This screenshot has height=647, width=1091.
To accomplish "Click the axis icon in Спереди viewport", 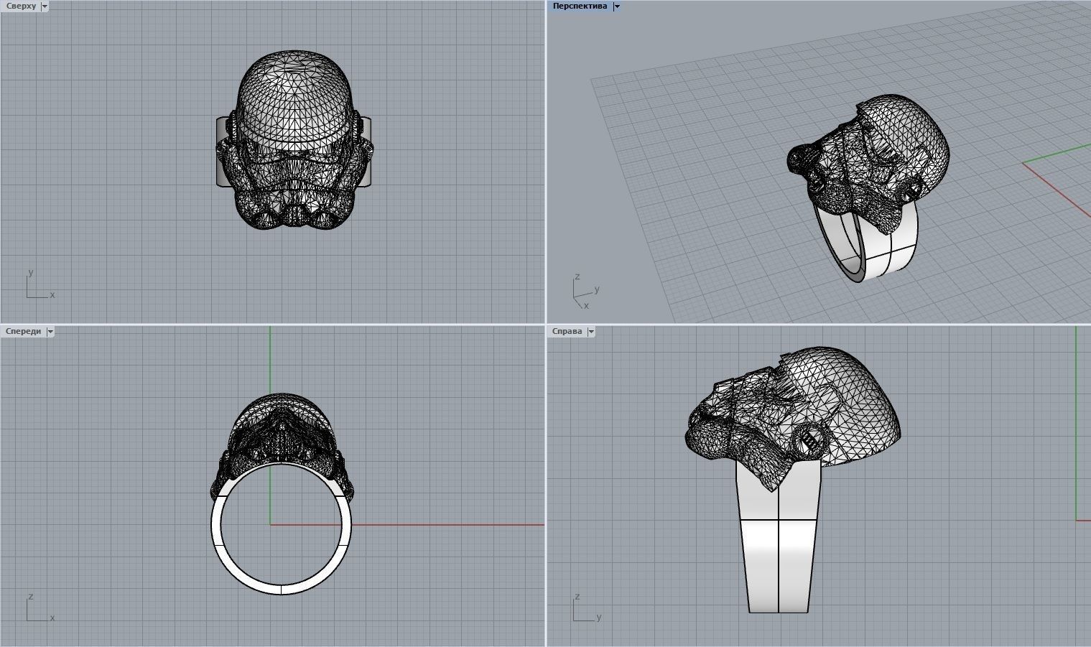I will point(40,608).
